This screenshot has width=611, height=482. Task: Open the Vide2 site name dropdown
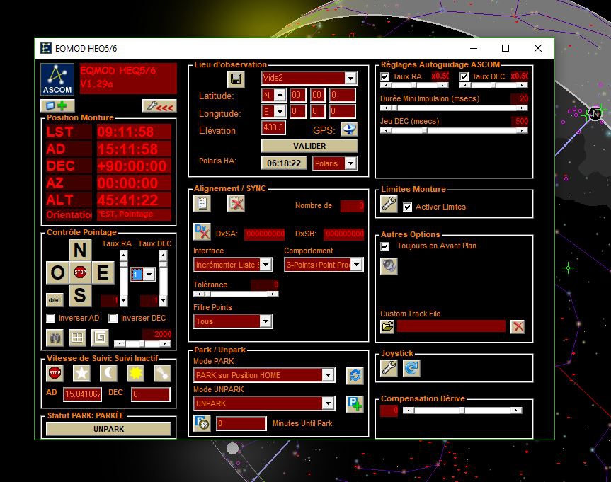point(350,78)
